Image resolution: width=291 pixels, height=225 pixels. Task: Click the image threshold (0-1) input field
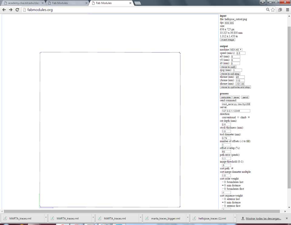click(226, 165)
